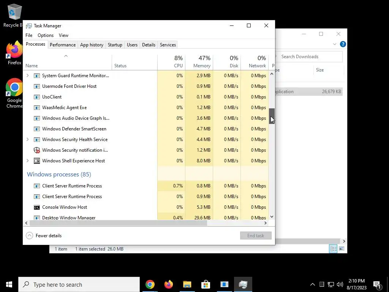Click the Windows Shell Experience Host icon
Viewport: 389px width, 292px height.
37,161
